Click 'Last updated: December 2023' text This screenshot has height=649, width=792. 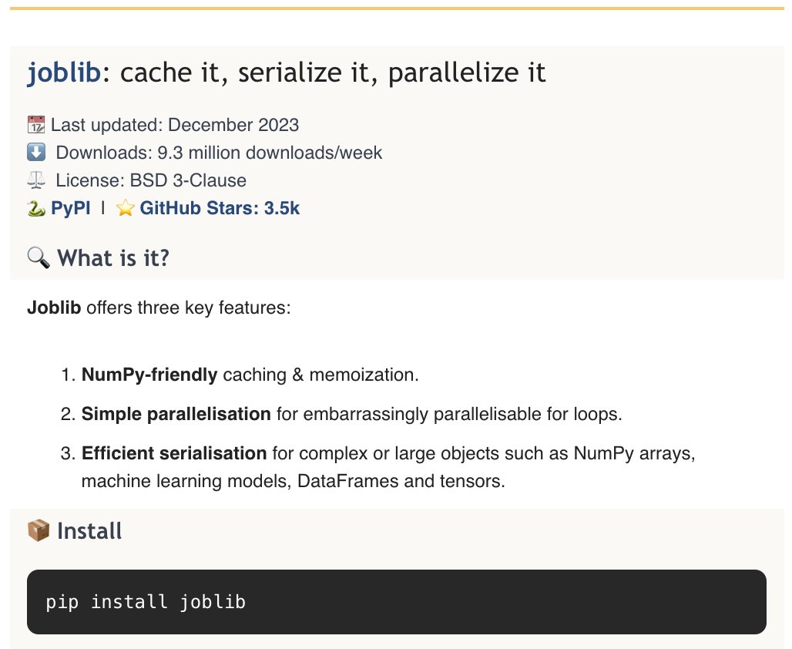point(175,125)
